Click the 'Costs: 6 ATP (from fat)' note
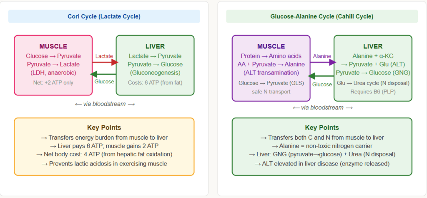Viewport: 427px width, 198px height. coord(155,83)
